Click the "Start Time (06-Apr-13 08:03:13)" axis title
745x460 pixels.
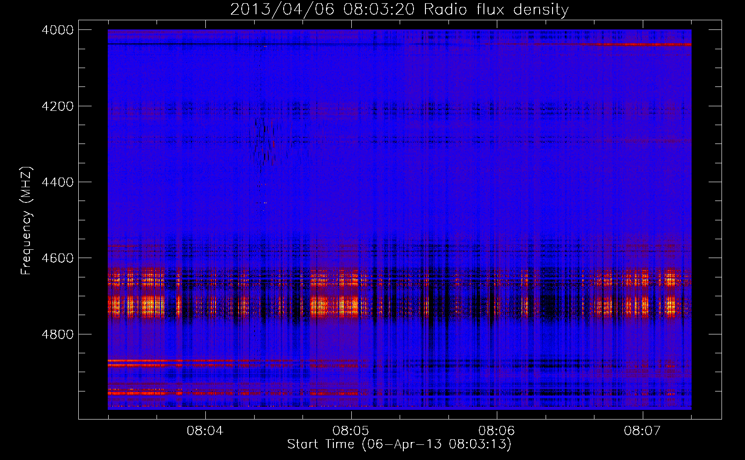coord(399,444)
